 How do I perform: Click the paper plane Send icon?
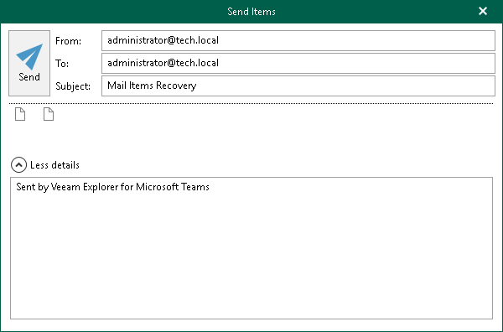click(x=29, y=57)
